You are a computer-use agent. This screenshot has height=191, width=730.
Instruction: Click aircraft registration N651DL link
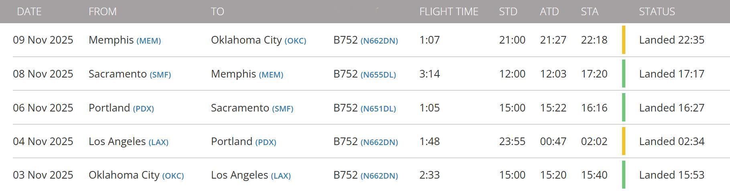tap(378, 109)
